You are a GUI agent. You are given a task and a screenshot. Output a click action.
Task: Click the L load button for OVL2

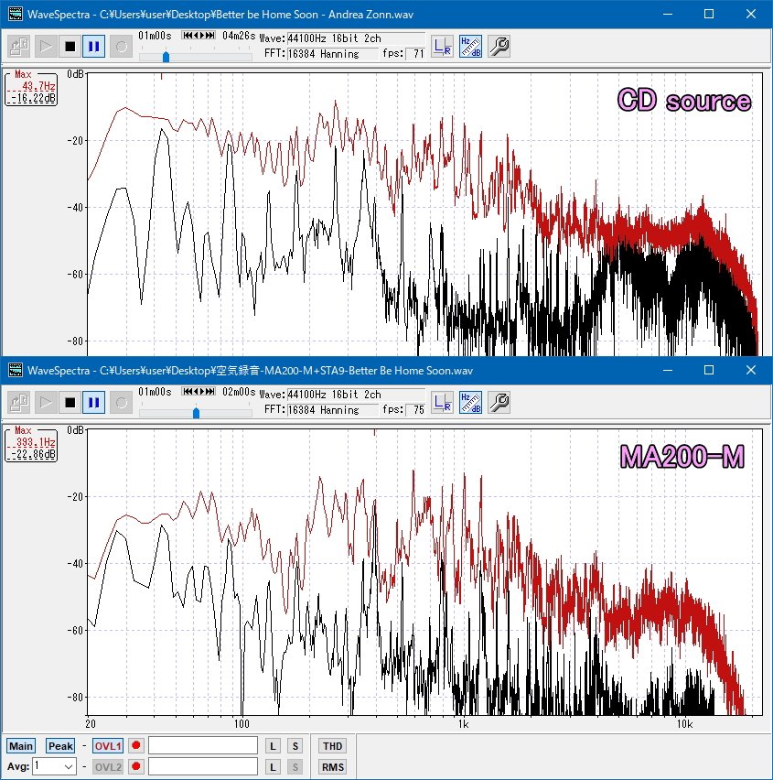click(x=273, y=766)
